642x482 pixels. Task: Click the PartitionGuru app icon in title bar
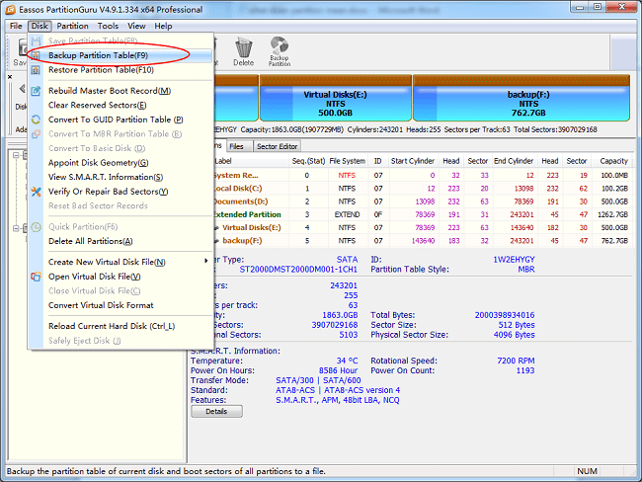[x=10, y=9]
